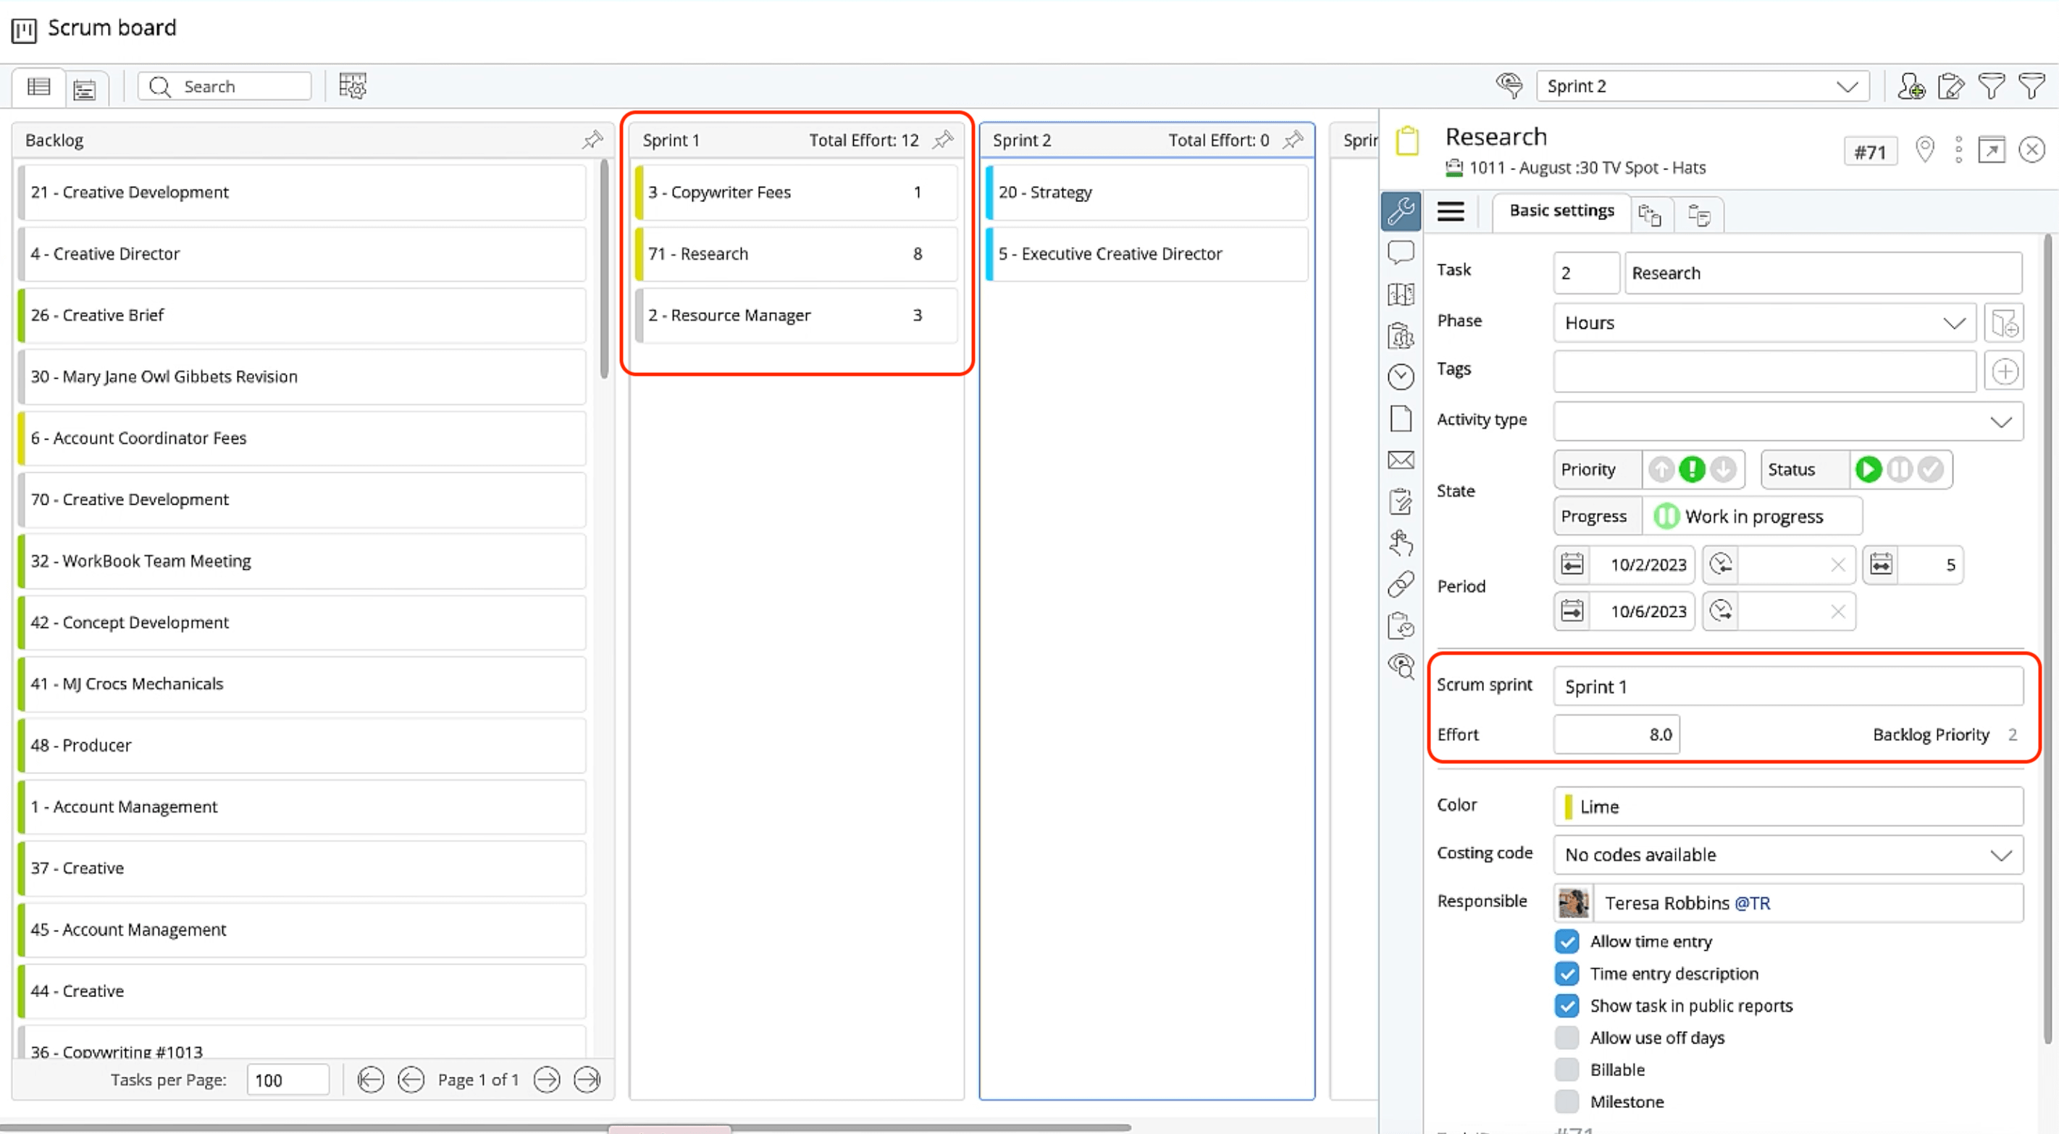
Task: Select the wrench settings sidebar icon
Action: [x=1401, y=211]
